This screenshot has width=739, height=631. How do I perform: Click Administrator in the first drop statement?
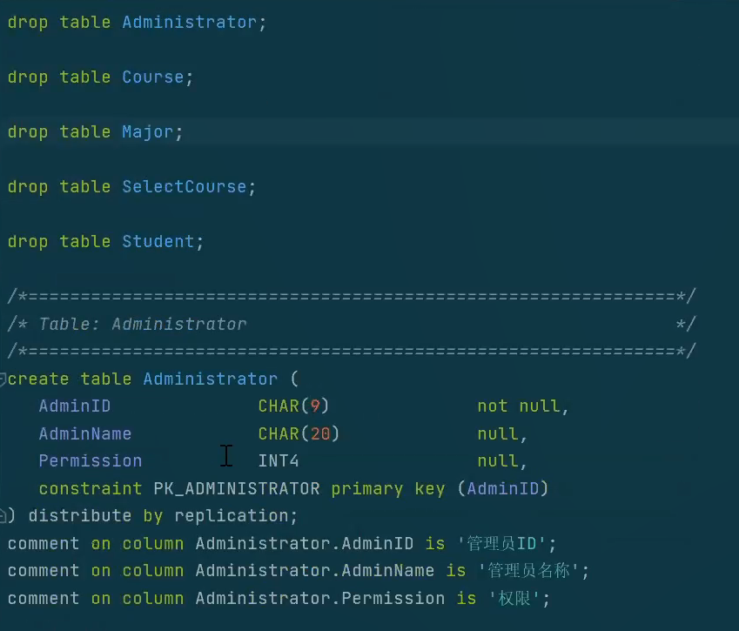click(189, 23)
